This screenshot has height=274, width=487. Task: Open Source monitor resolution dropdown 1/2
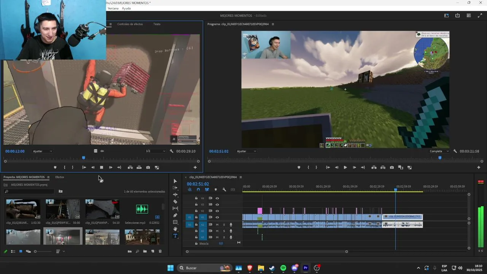tap(156, 151)
